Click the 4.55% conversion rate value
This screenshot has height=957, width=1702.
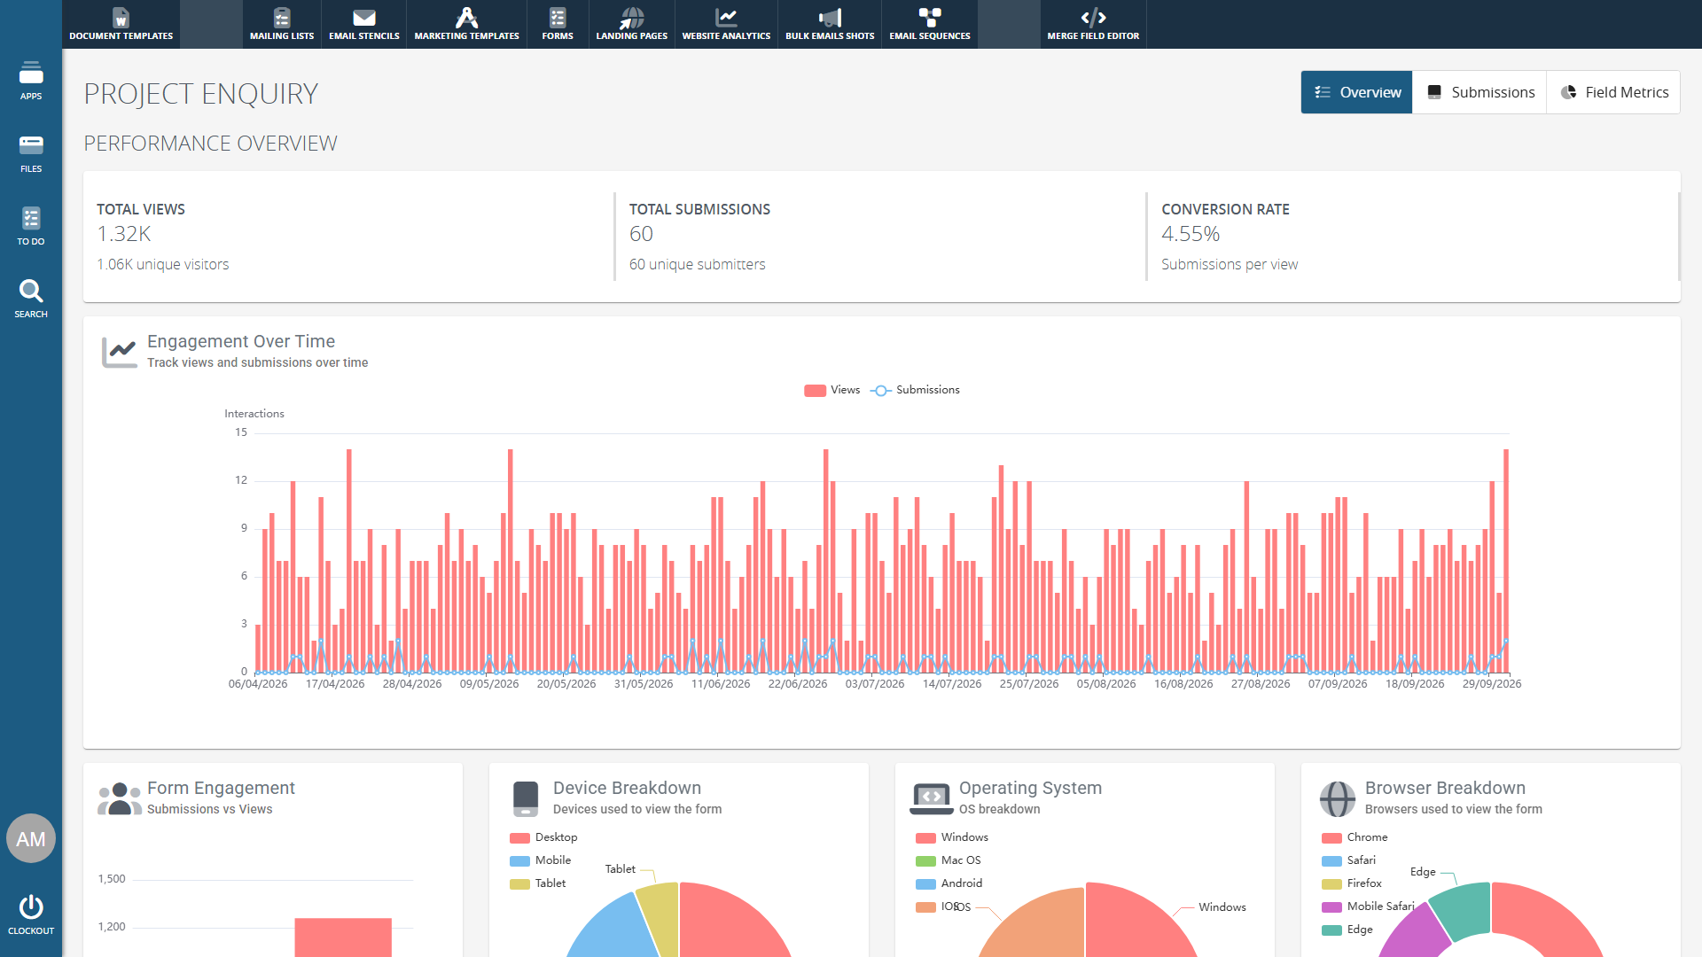1191,234
